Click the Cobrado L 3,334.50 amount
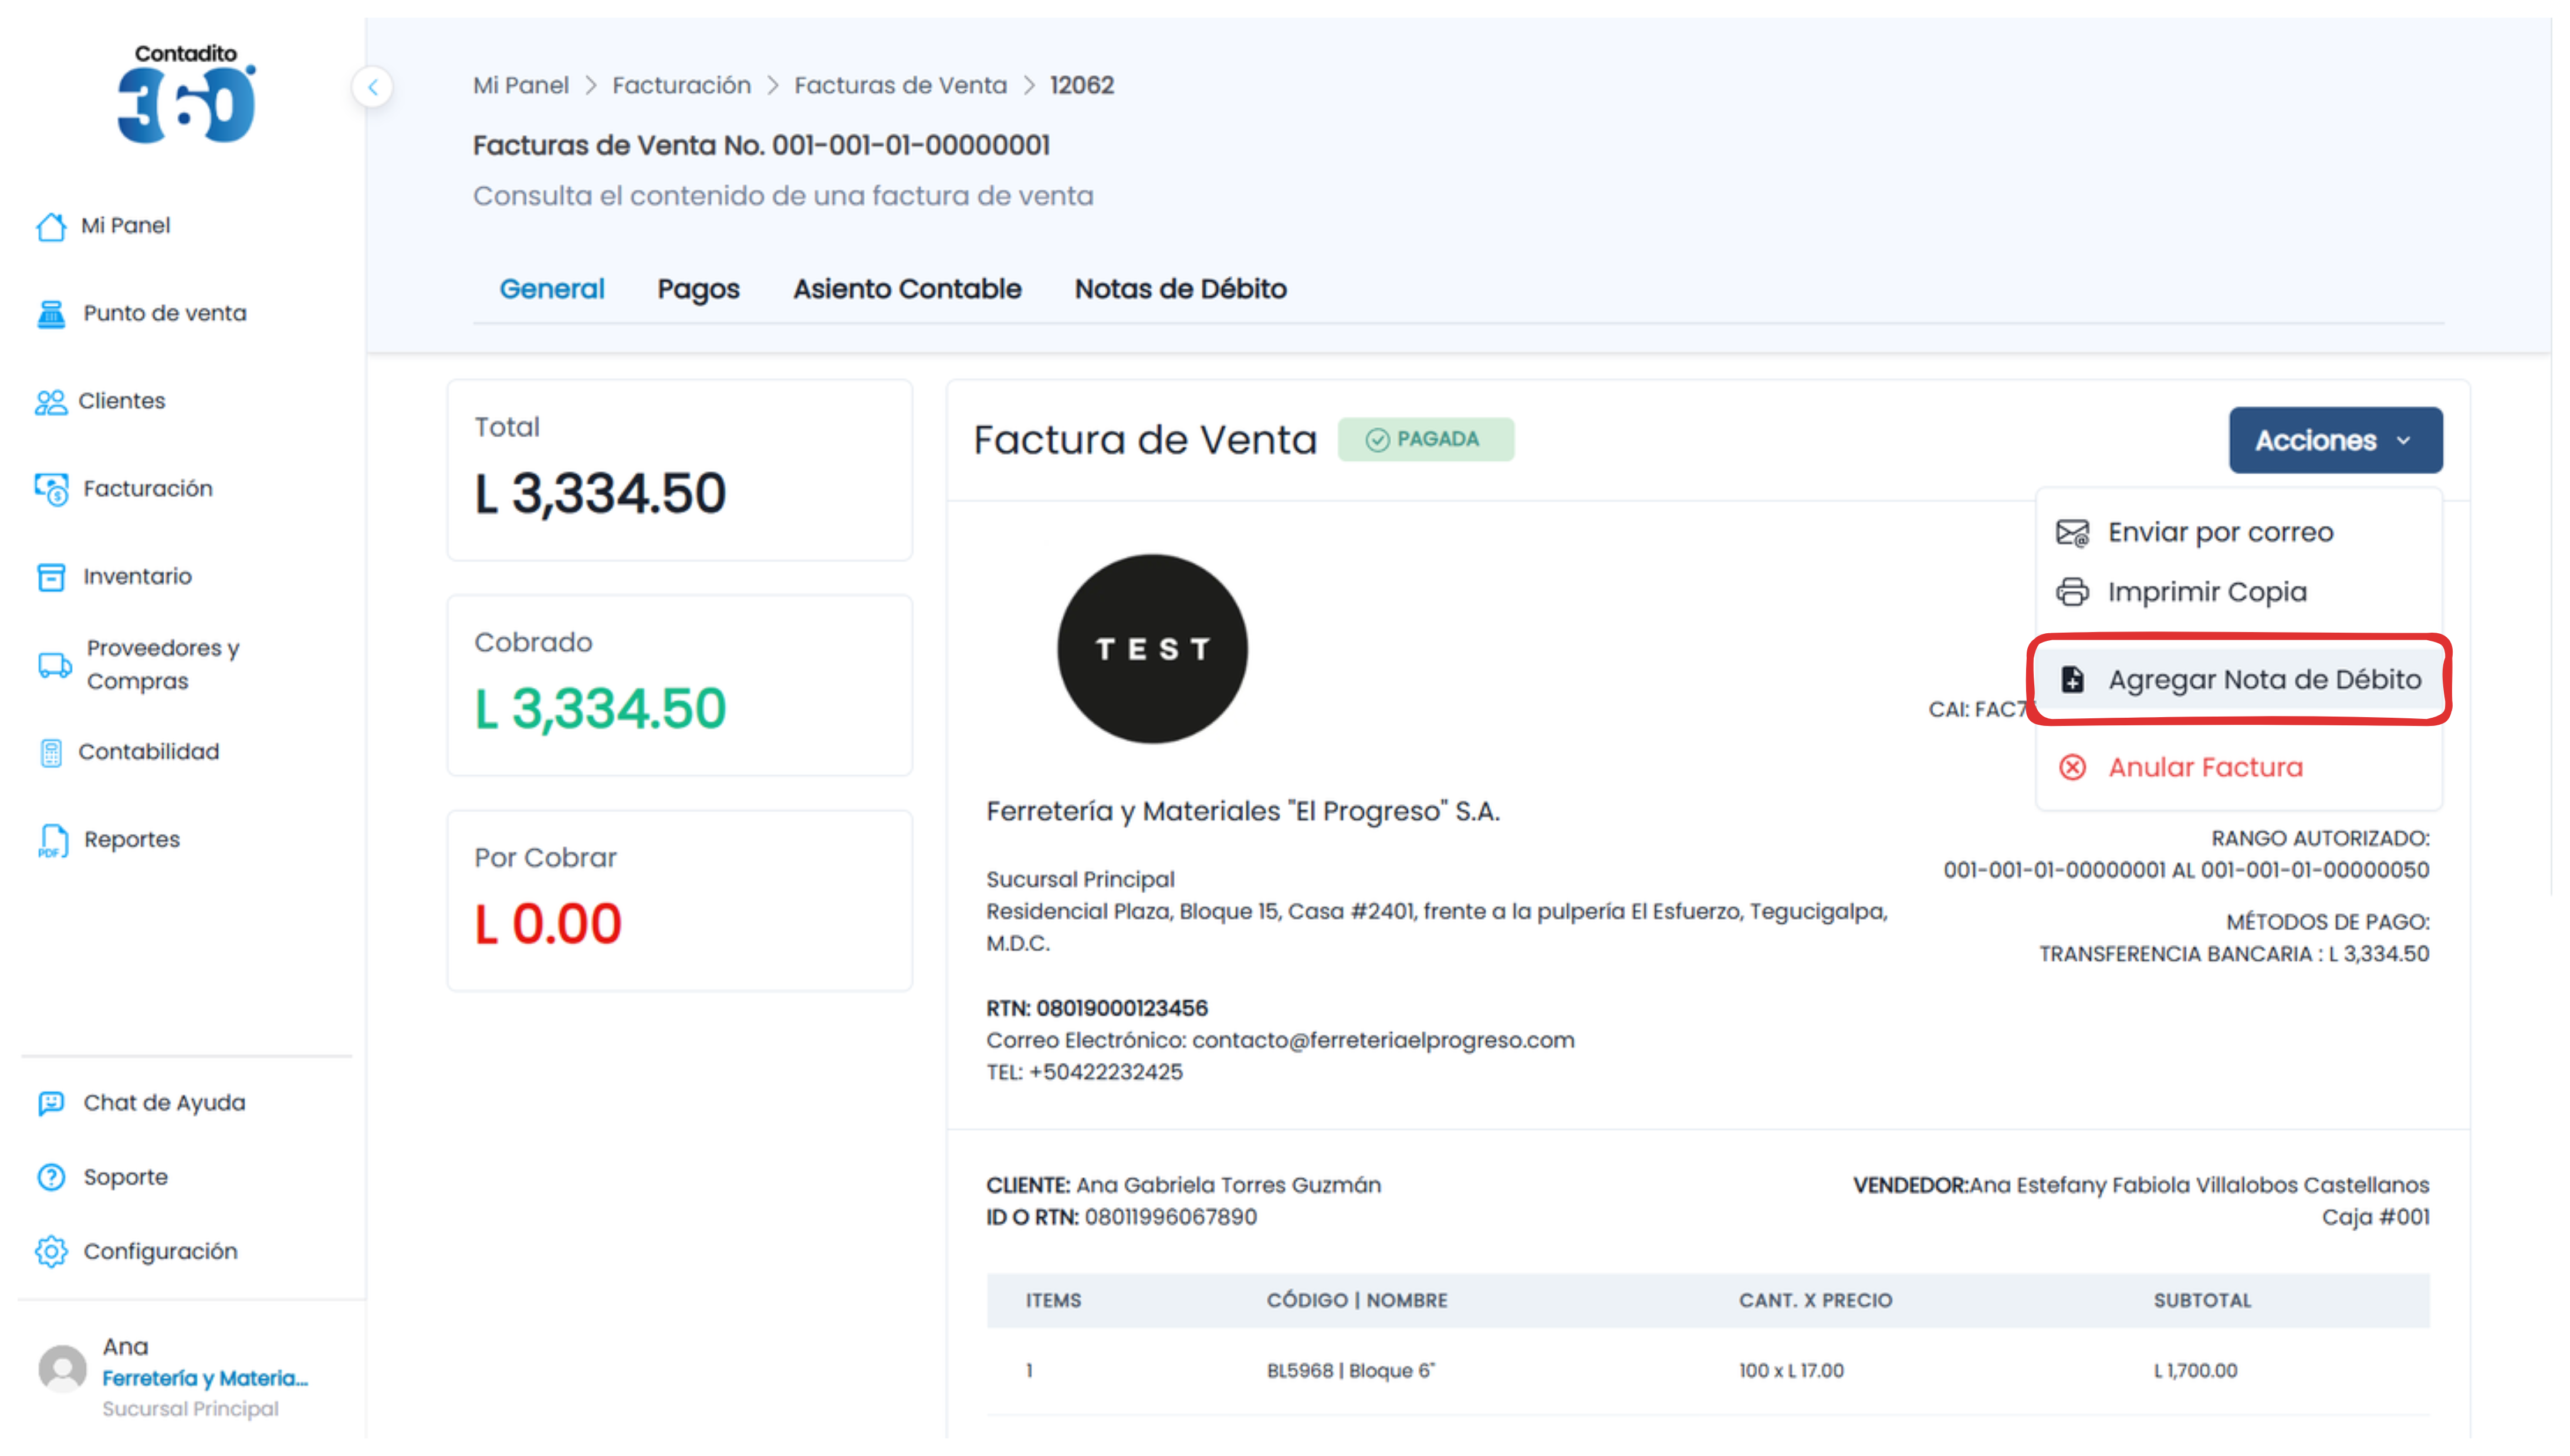The image size is (2570, 1456). click(x=600, y=709)
